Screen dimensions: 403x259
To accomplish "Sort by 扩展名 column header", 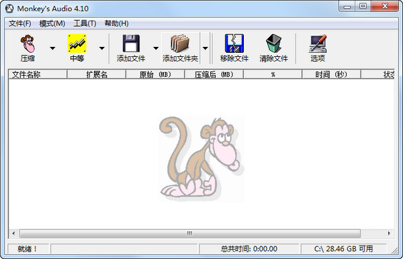I will 96,74.
